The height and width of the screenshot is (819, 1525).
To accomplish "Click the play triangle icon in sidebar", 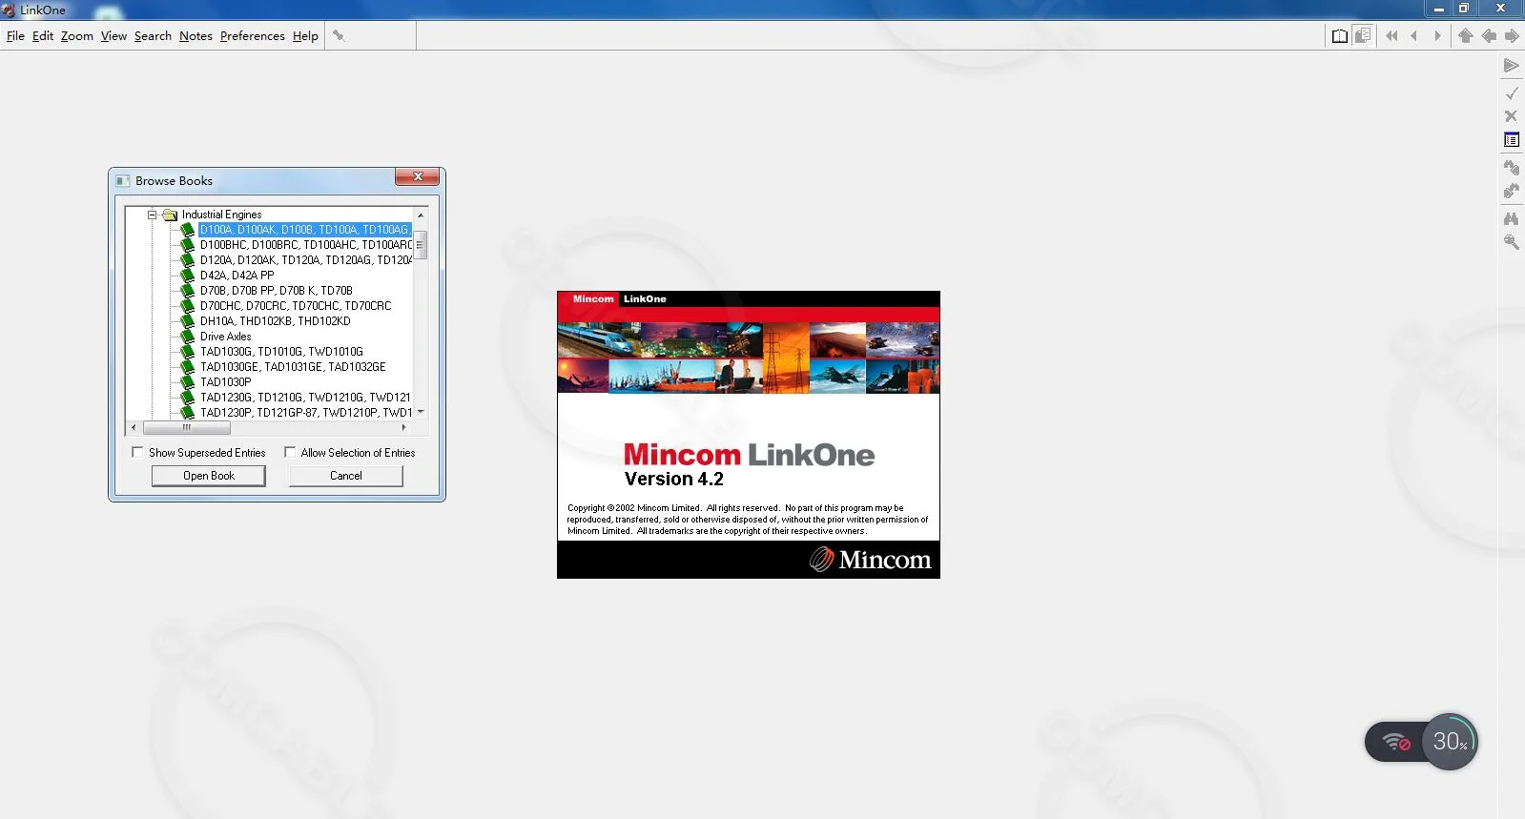I will (x=1512, y=66).
